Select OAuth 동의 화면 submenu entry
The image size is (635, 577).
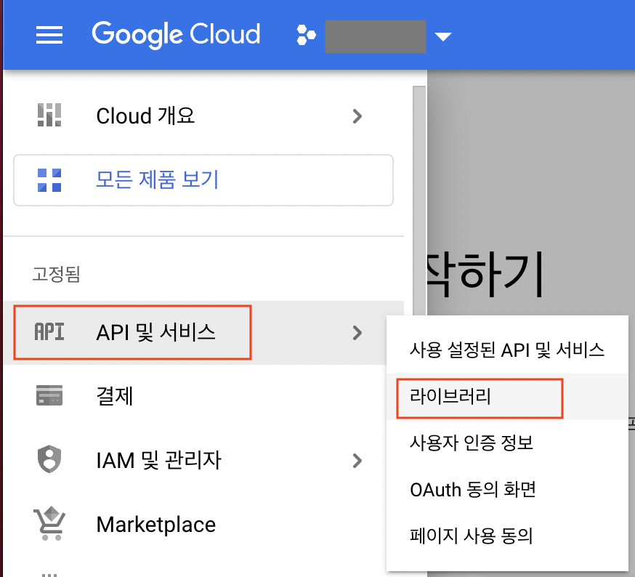[x=507, y=489]
